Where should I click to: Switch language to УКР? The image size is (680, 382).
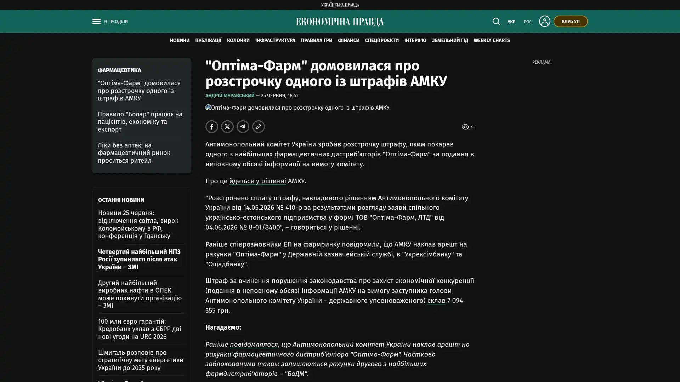coord(511,22)
